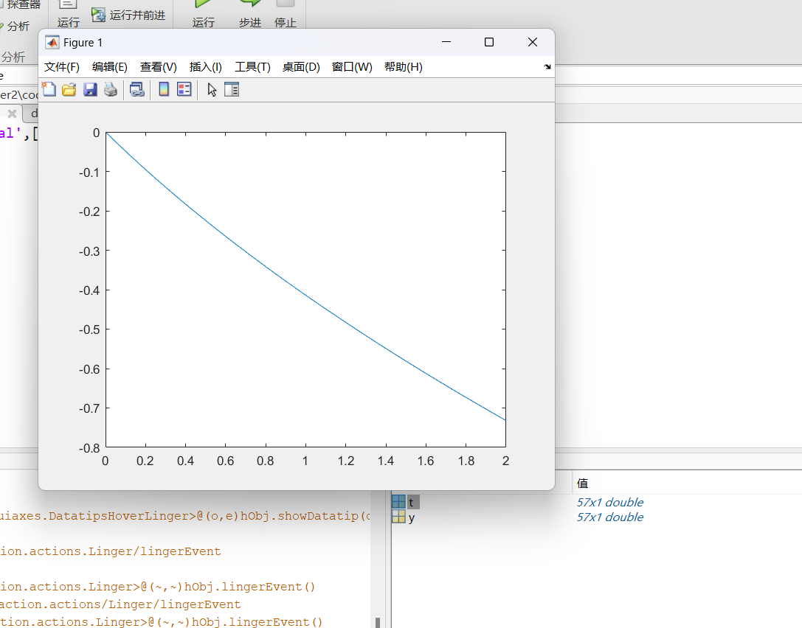
Task: Click the uiaxes.DatatipsHoverLinger line in command window
Action: tap(184, 516)
